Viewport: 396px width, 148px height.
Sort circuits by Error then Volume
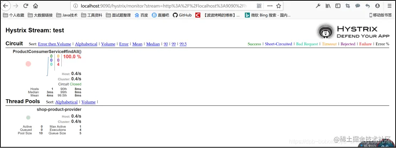click(x=55, y=44)
